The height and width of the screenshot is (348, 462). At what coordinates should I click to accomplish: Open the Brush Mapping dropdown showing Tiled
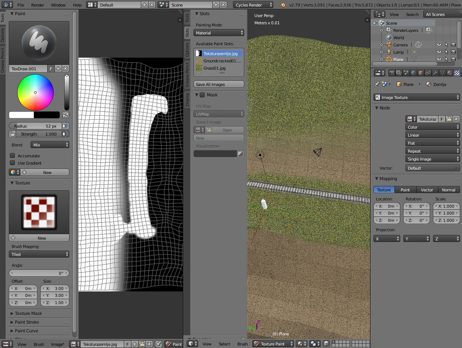[x=39, y=254]
